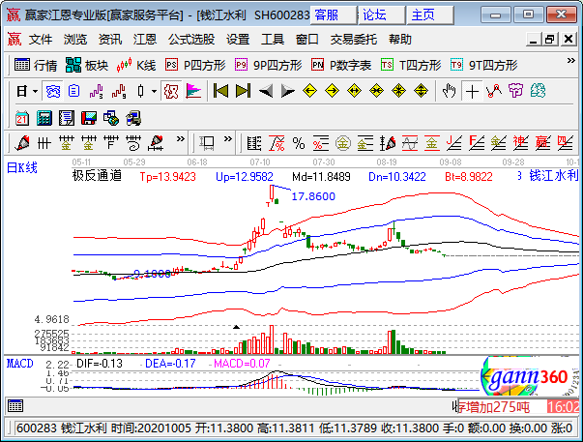This screenshot has width=583, height=442.
Task: Step chart forward with black right arrow
Action: pyautogui.click(x=287, y=91)
